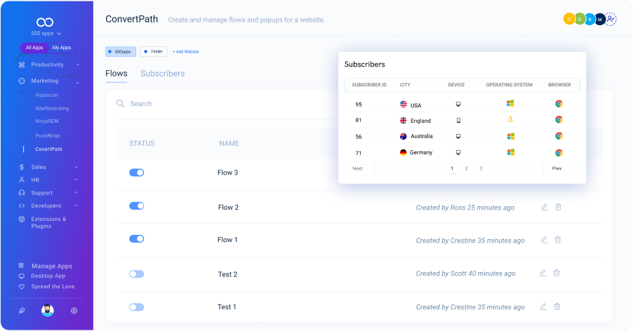Click the add user icon in header

(x=611, y=19)
